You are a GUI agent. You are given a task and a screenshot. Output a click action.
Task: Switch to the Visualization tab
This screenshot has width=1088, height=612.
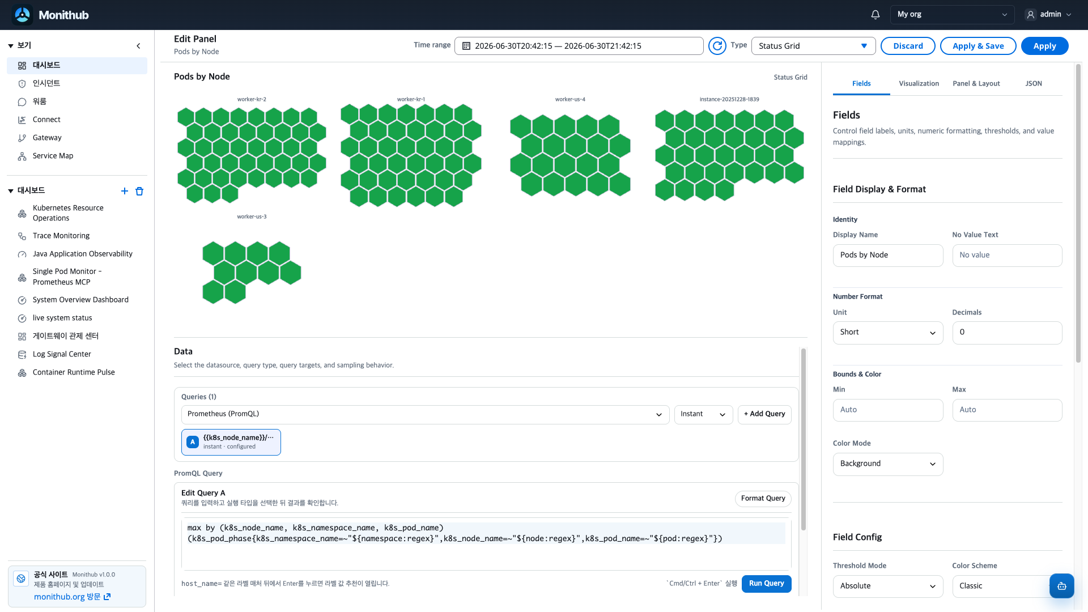pyautogui.click(x=919, y=83)
